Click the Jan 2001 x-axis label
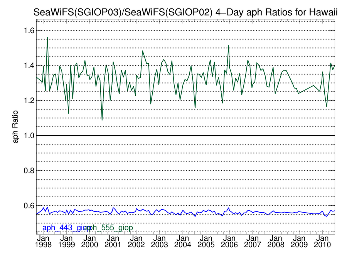This screenshot has width=347, height=260. pos(113,242)
